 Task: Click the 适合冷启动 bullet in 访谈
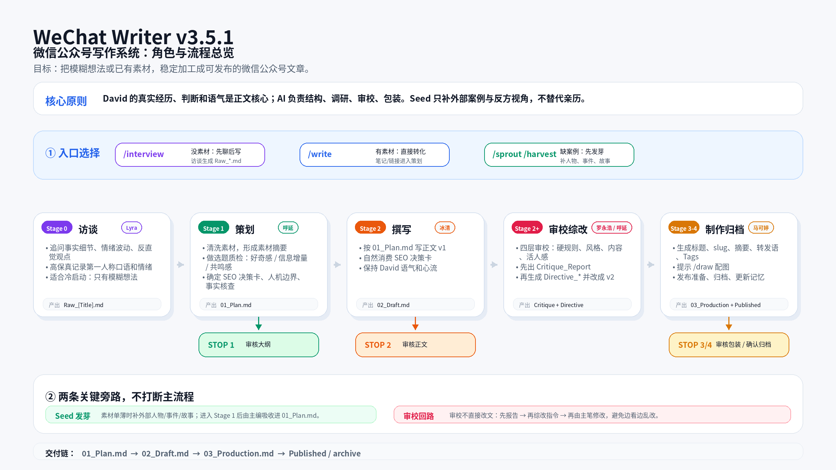(x=92, y=277)
